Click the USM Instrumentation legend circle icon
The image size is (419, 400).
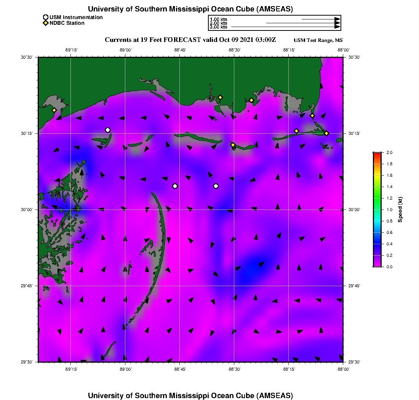tap(46, 17)
